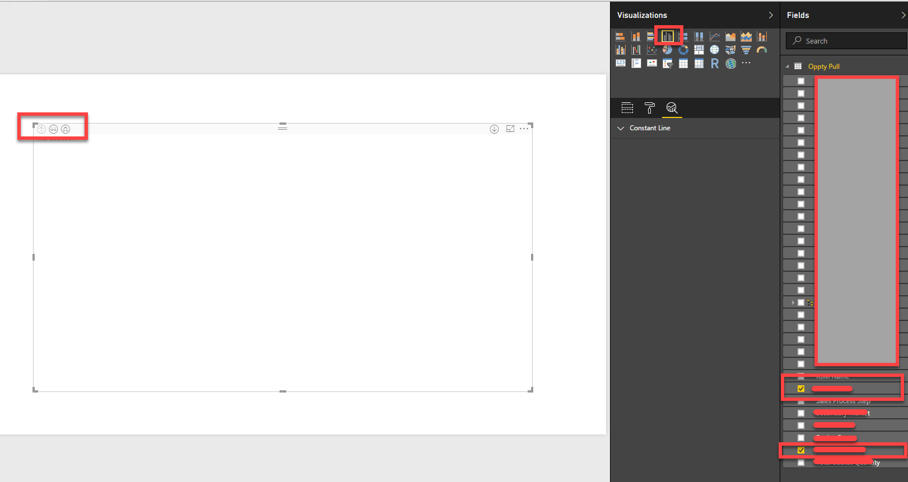
Task: Turn on drill mode down-arrow on visual
Action: pos(494,129)
